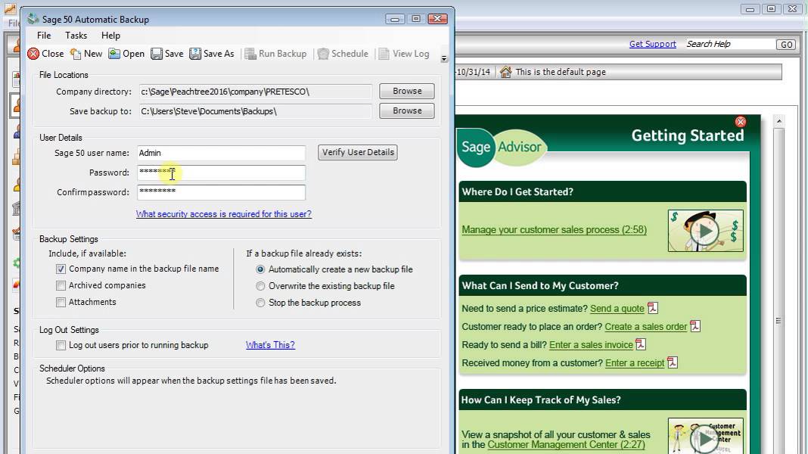Expand the toolbar overflow arrow
Image resolution: width=808 pixels, height=454 pixels.
pyautogui.click(x=444, y=59)
